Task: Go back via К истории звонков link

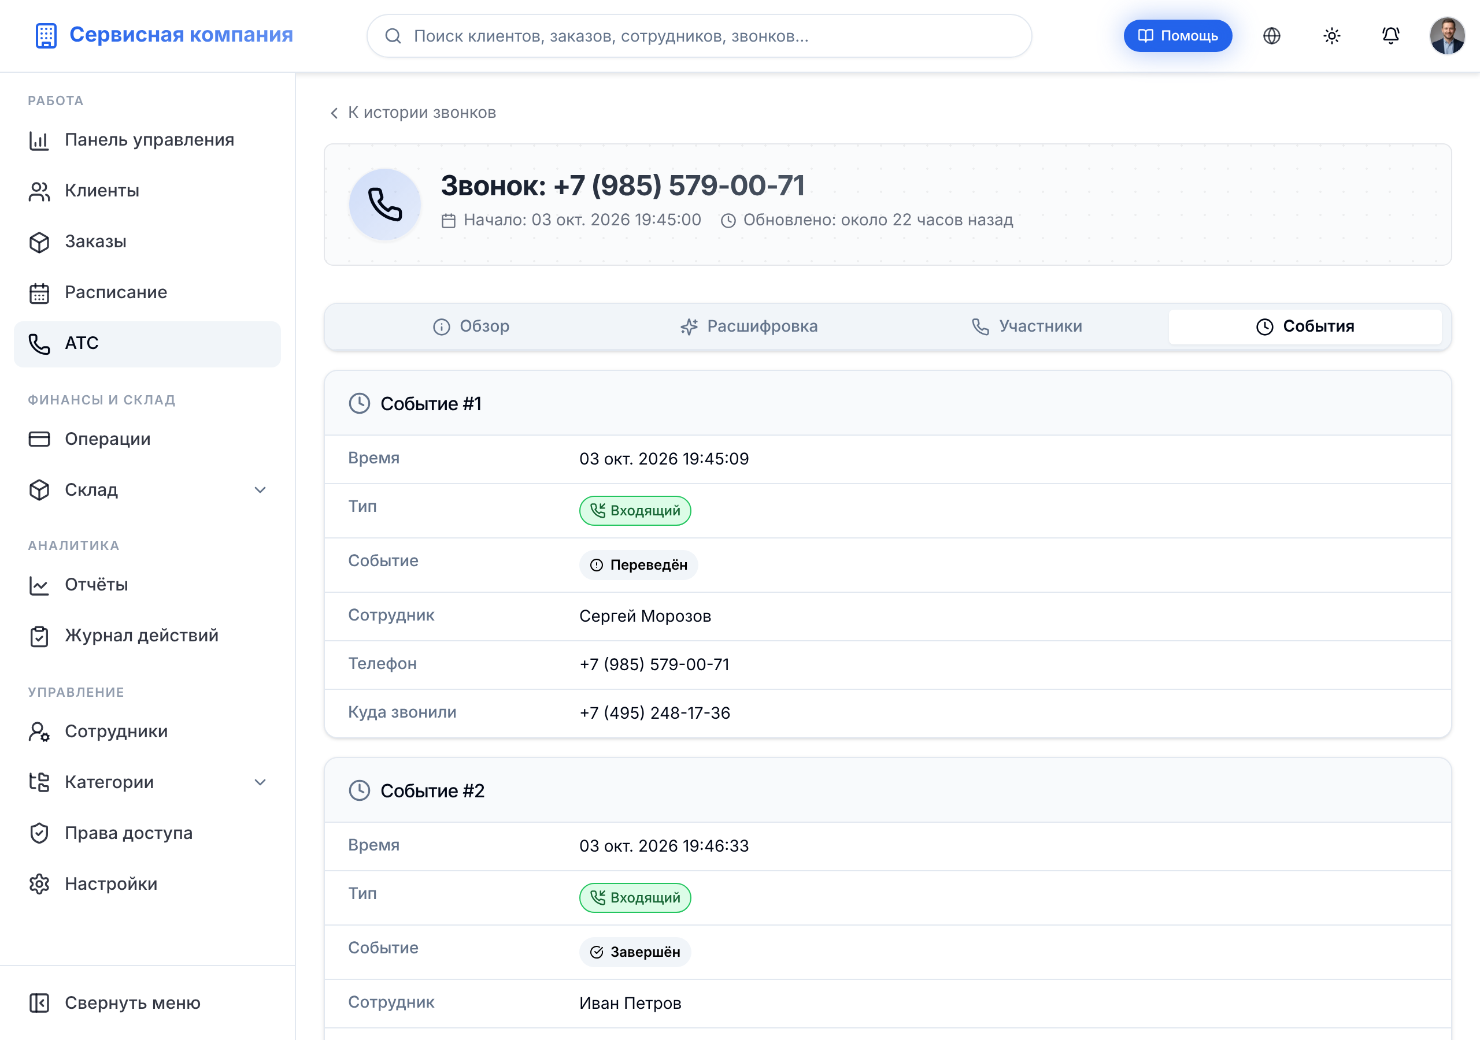Action: pos(413,113)
